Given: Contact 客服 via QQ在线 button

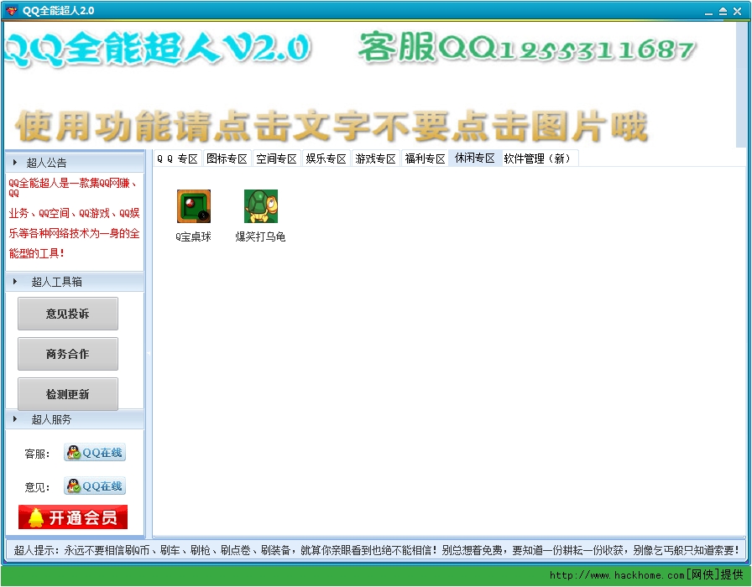Looking at the screenshot, I should click(x=95, y=452).
